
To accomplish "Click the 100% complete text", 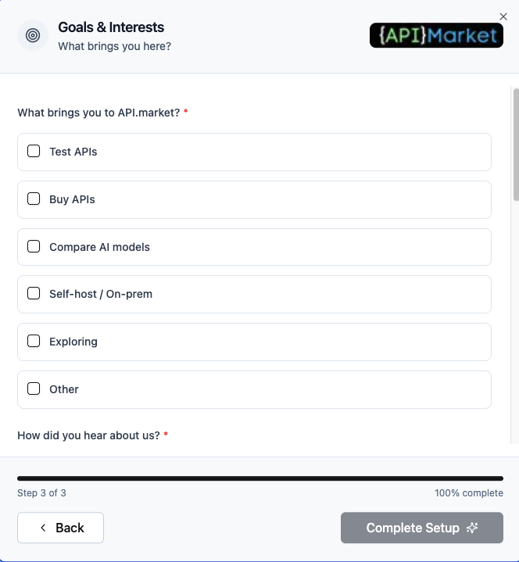I will pyautogui.click(x=469, y=493).
